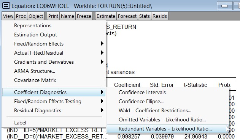Image resolution: width=240 pixels, height=140 pixels.
Task: Select Representations from the View menu
Action: [x=54, y=26]
